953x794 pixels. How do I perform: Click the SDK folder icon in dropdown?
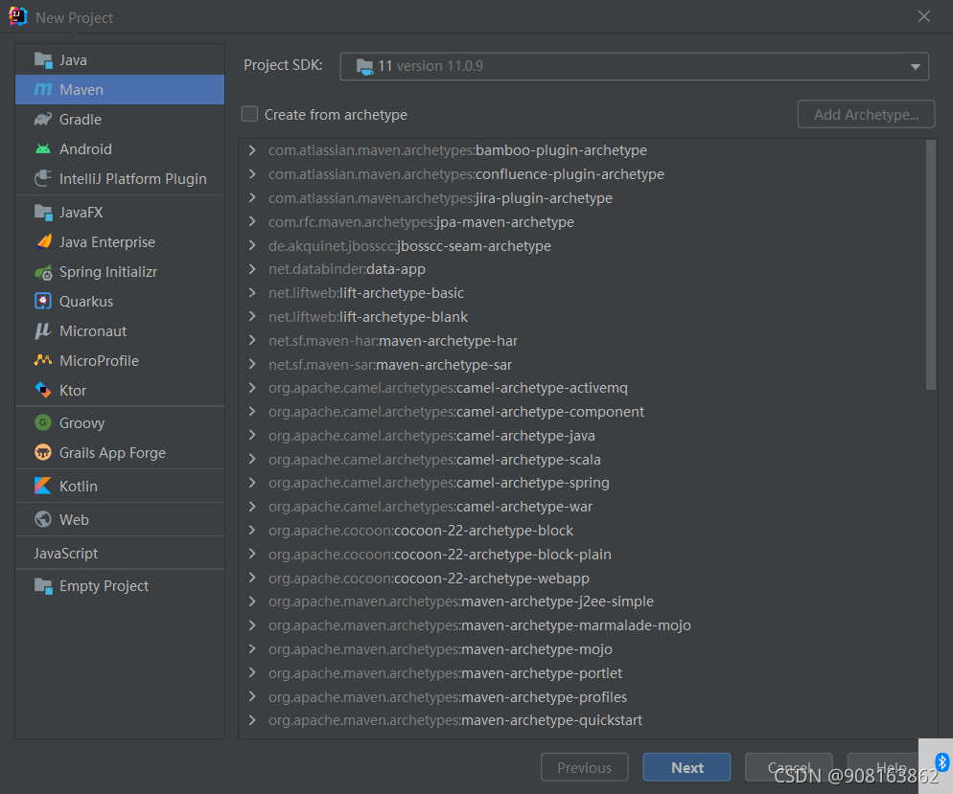[364, 66]
